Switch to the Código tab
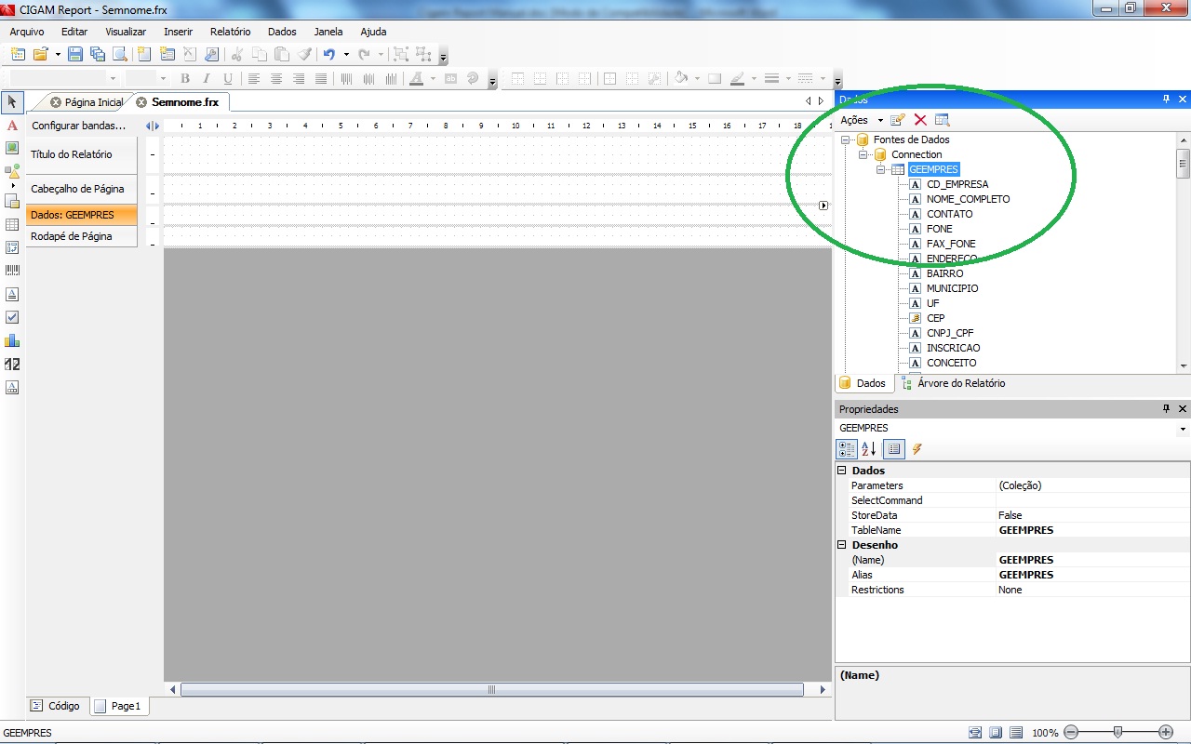 [56, 706]
